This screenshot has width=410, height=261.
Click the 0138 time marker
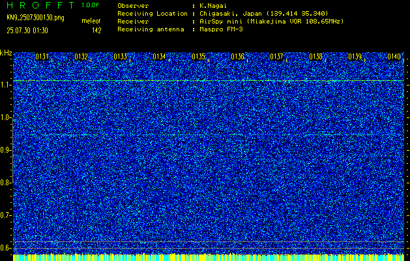(x=316, y=57)
